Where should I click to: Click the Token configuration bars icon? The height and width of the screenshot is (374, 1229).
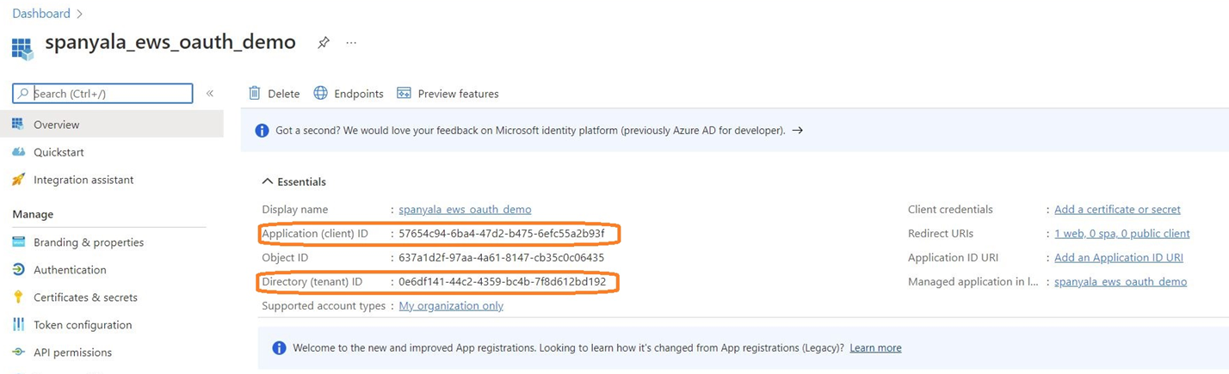18,325
